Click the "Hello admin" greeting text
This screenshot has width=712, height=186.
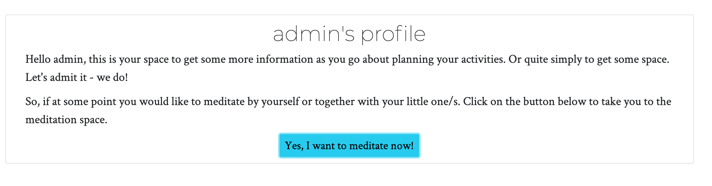56,59
